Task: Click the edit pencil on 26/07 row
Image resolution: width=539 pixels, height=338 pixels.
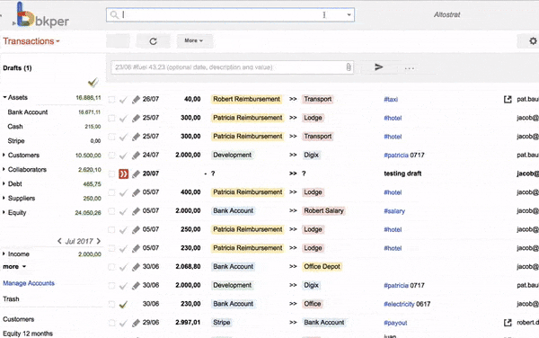Action: (136, 100)
